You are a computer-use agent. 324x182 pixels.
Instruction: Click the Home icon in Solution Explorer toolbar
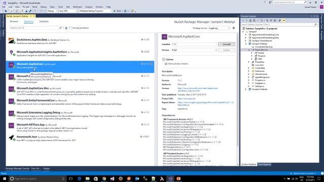coord(251,20)
